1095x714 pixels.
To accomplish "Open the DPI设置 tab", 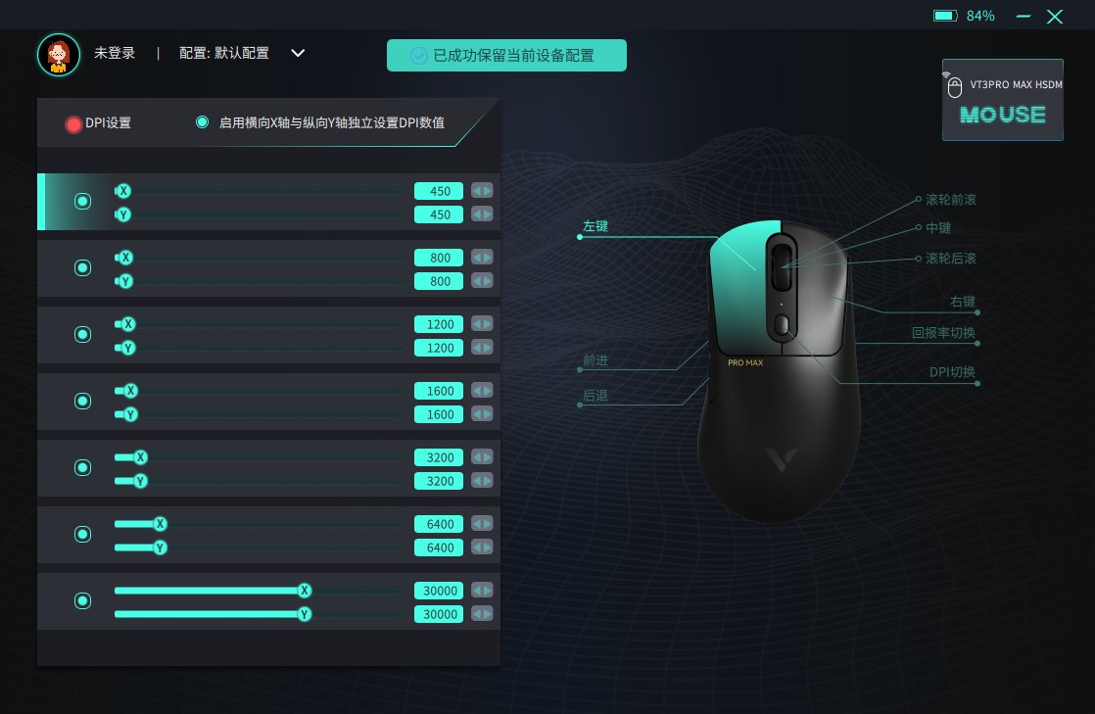I will [109, 123].
